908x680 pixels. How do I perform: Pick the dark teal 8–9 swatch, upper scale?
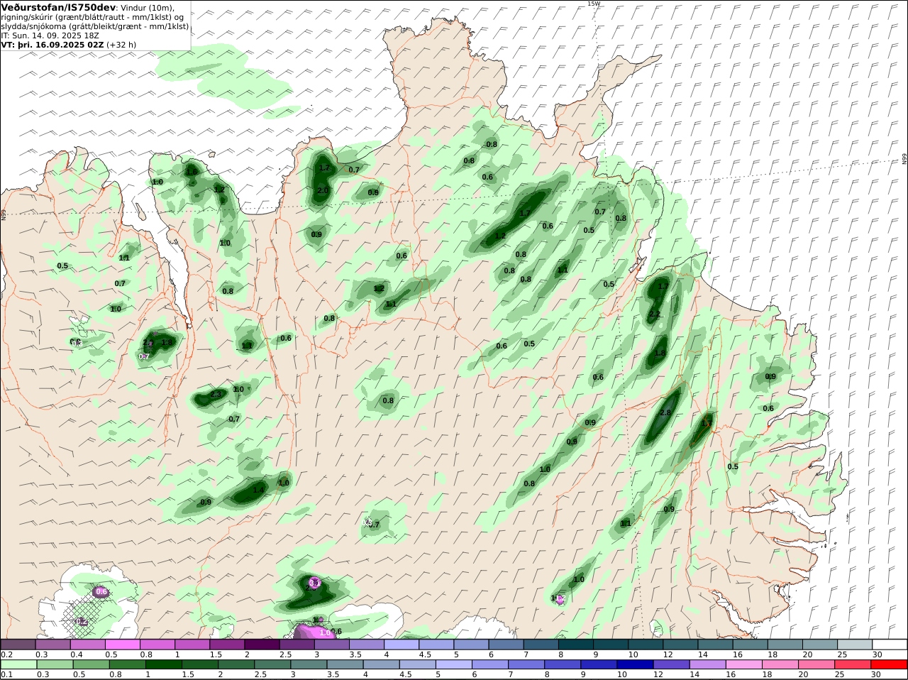pyautogui.click(x=576, y=644)
